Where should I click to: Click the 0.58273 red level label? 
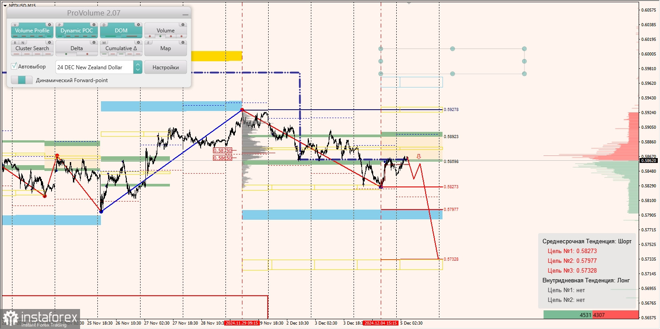click(451, 187)
